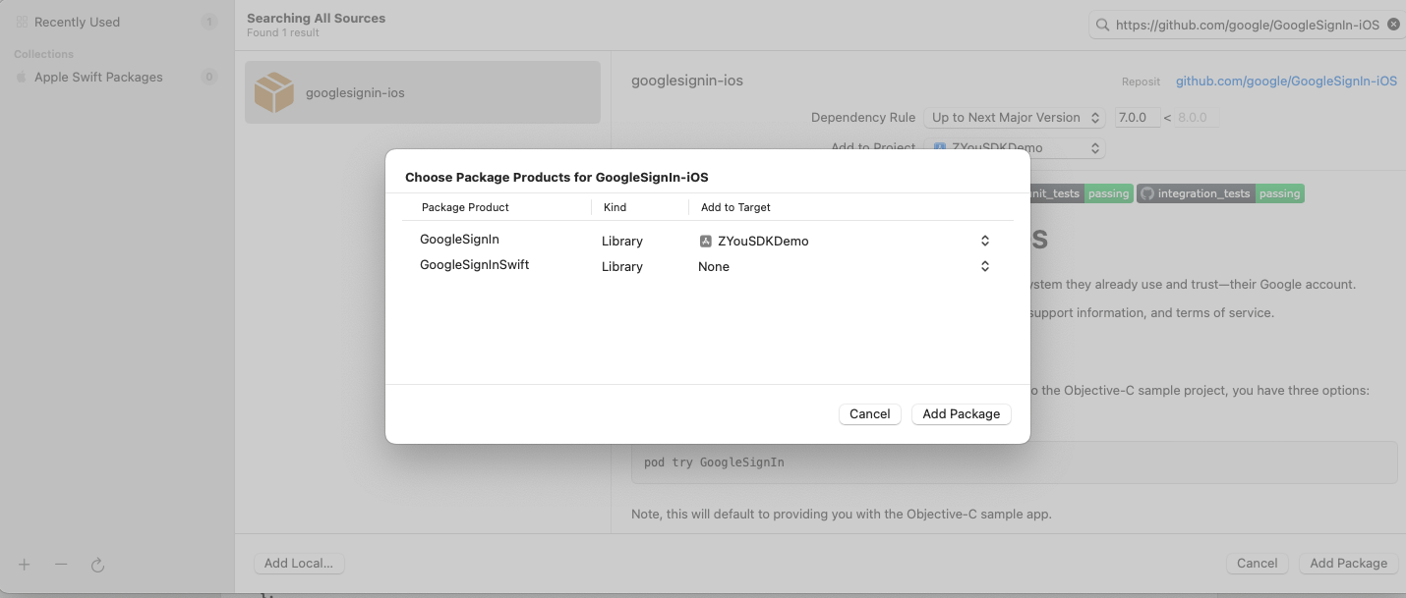
Task: Click the integration_tests passing badge
Action: (x=1220, y=193)
